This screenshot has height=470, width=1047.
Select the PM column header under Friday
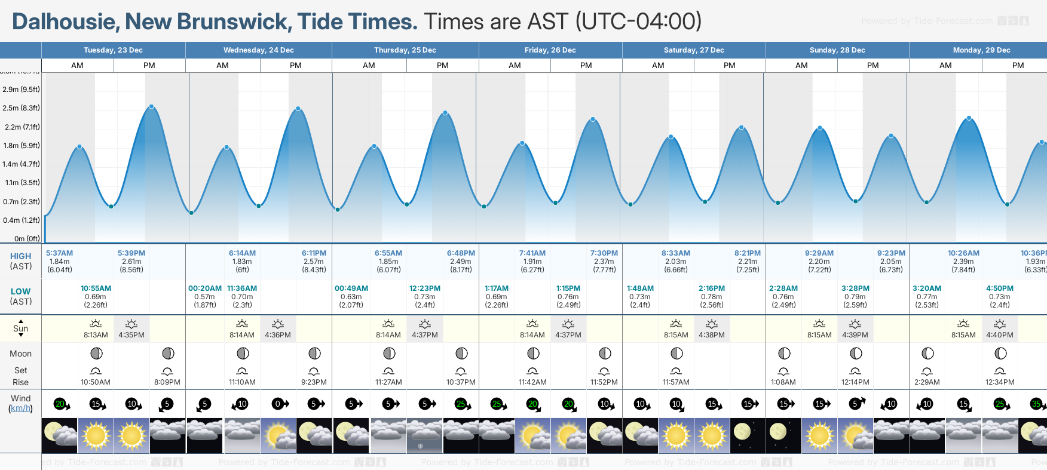[586, 65]
